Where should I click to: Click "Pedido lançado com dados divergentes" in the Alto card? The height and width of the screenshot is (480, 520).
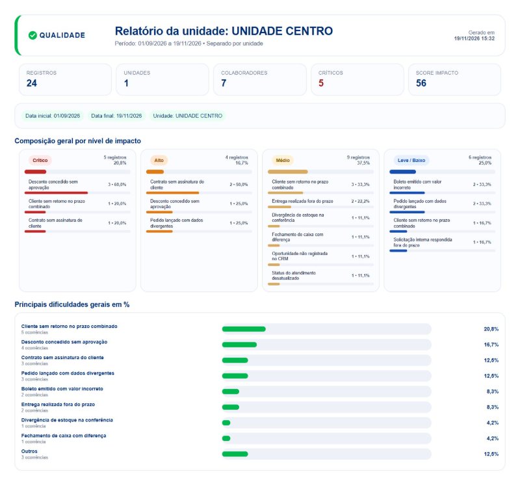pyautogui.click(x=176, y=223)
